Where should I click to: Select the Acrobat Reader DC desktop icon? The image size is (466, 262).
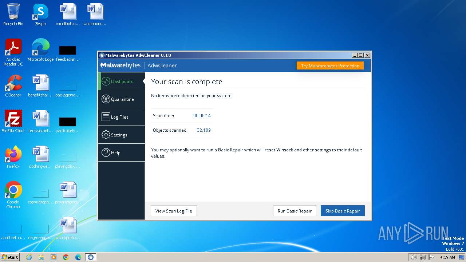pyautogui.click(x=13, y=52)
